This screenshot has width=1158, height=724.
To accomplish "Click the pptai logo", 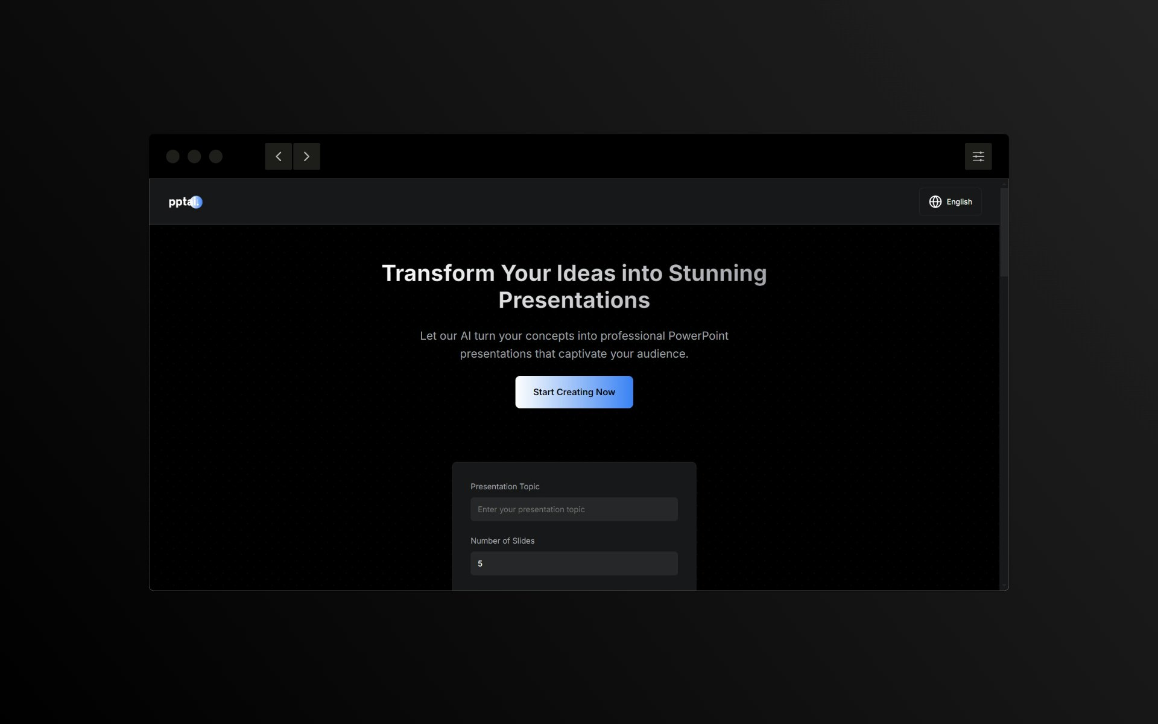I will (185, 202).
